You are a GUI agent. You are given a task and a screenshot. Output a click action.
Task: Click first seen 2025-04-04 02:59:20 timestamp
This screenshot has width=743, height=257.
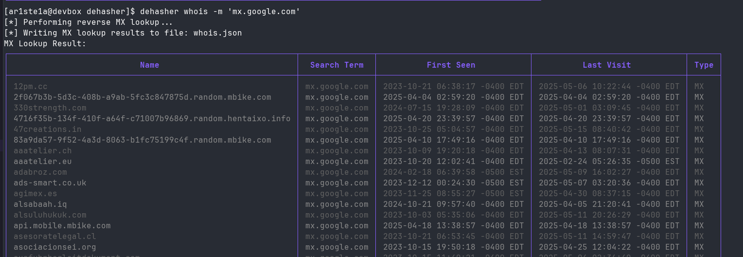pos(453,97)
